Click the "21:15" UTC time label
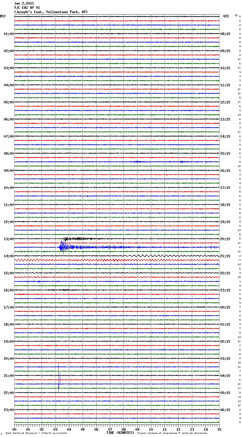242x437 pixels. [x=225, y=256]
